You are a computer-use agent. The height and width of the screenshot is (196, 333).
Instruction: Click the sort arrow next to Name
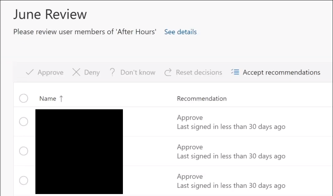click(x=61, y=98)
